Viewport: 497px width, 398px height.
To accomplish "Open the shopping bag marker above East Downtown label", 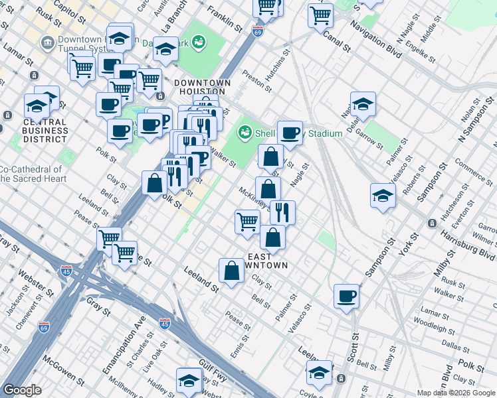I will 272,238.
